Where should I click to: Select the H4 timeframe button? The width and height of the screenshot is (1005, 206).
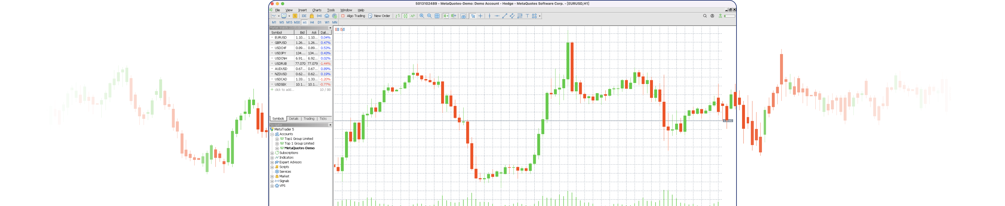(x=312, y=22)
